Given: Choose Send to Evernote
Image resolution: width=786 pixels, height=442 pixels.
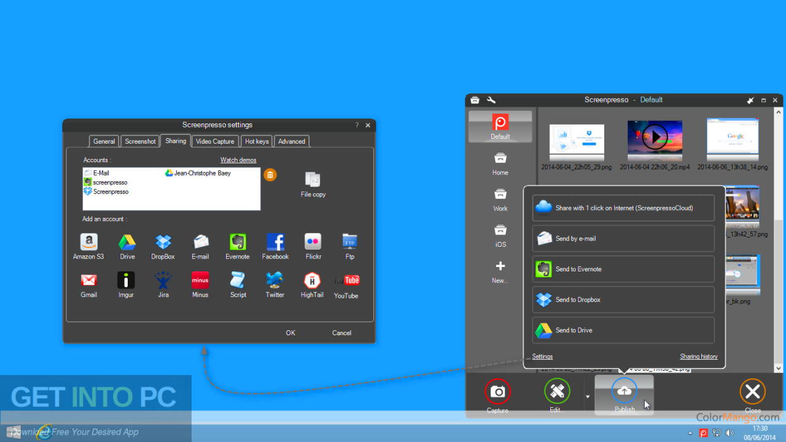Looking at the screenshot, I should (623, 269).
